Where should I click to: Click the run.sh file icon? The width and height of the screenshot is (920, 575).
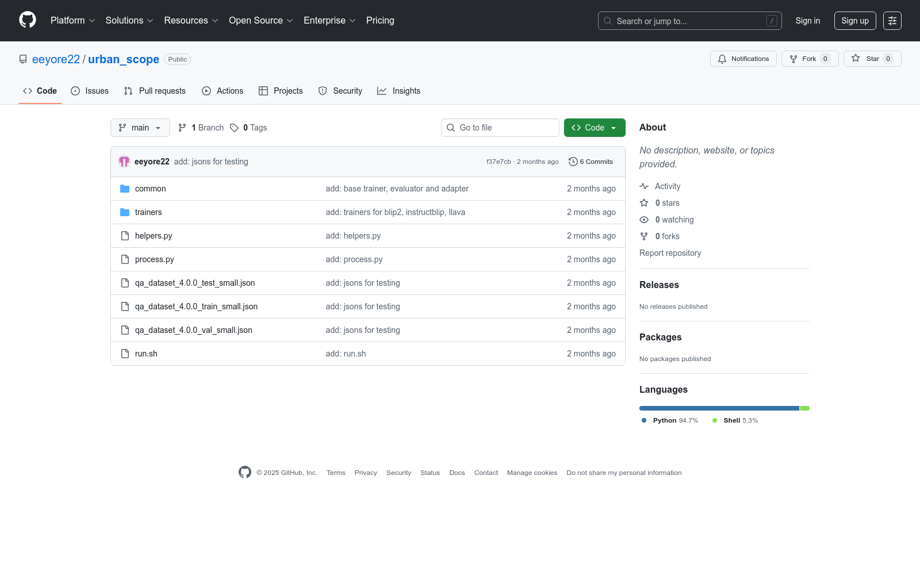click(125, 354)
